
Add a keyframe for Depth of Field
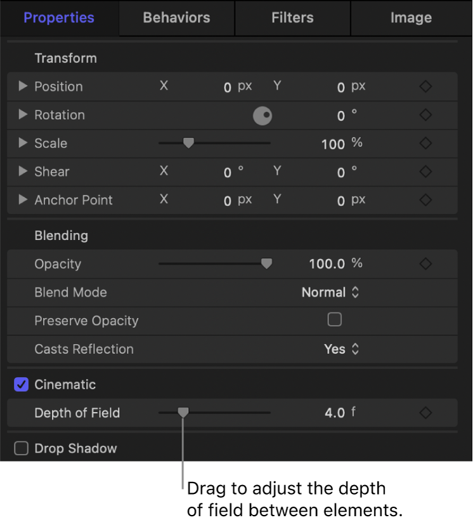pos(425,413)
